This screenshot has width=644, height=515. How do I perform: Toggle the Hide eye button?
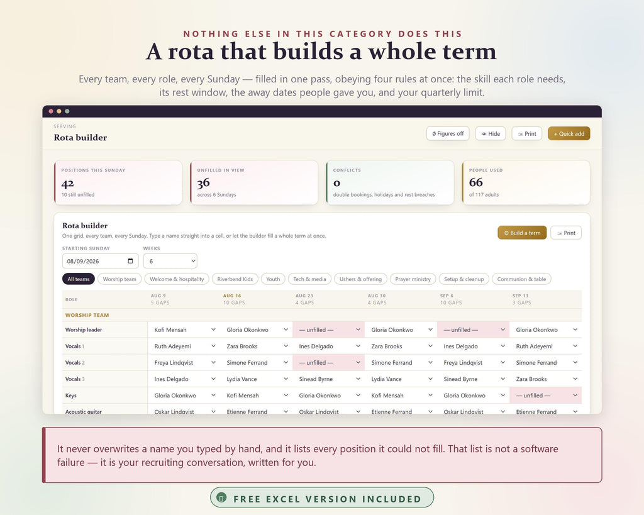[x=491, y=133]
